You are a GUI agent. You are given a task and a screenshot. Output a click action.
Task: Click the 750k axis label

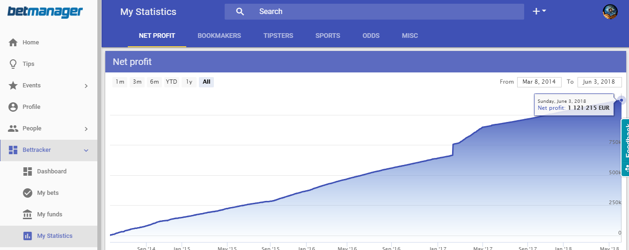click(615, 142)
